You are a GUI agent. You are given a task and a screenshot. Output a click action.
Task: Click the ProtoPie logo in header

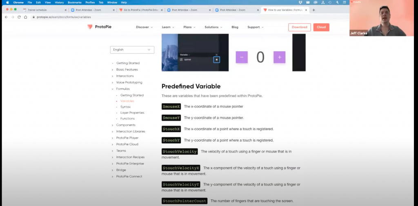(100, 27)
